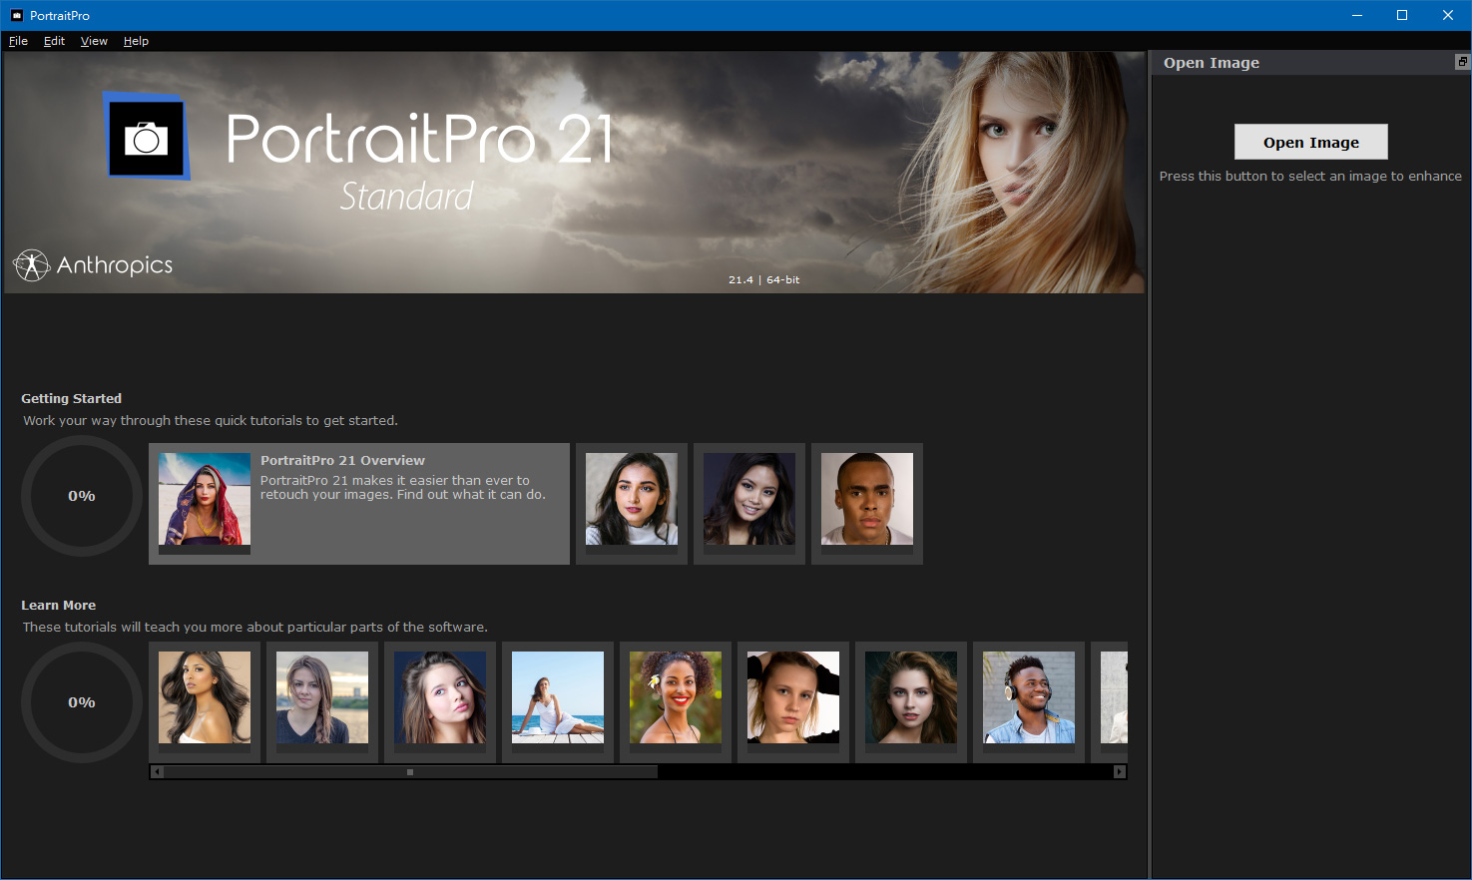The image size is (1472, 880).
Task: Open the woman sitting on beach tutorial
Action: pyautogui.click(x=558, y=702)
